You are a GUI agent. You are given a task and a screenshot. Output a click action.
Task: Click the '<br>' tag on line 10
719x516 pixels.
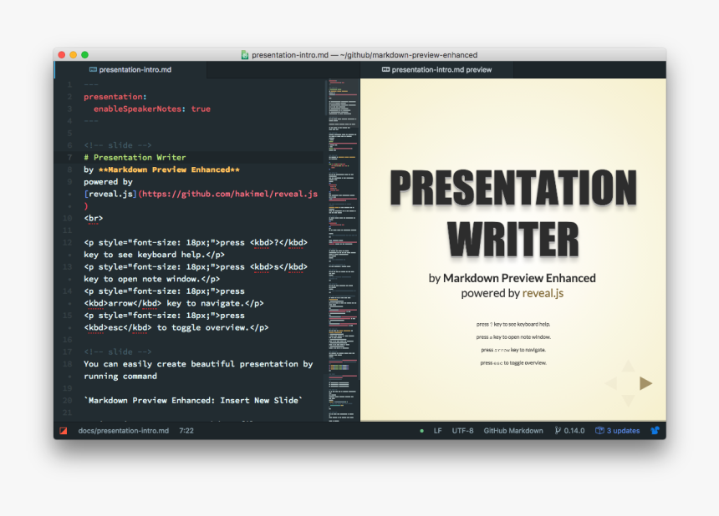click(x=94, y=219)
